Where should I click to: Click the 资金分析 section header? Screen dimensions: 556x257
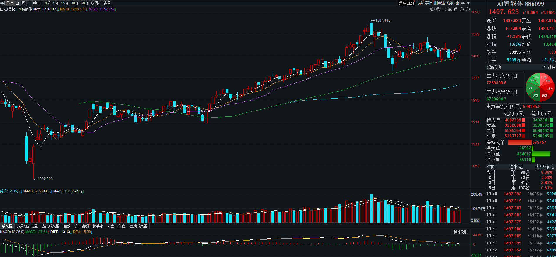pyautogui.click(x=494, y=67)
